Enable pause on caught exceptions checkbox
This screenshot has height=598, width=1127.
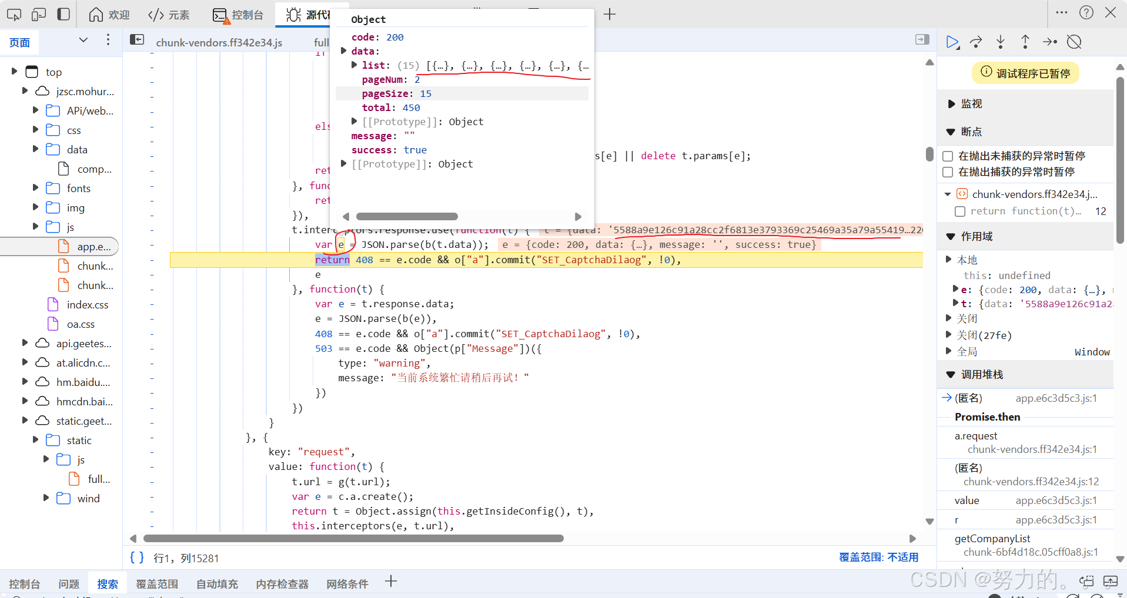(x=948, y=172)
